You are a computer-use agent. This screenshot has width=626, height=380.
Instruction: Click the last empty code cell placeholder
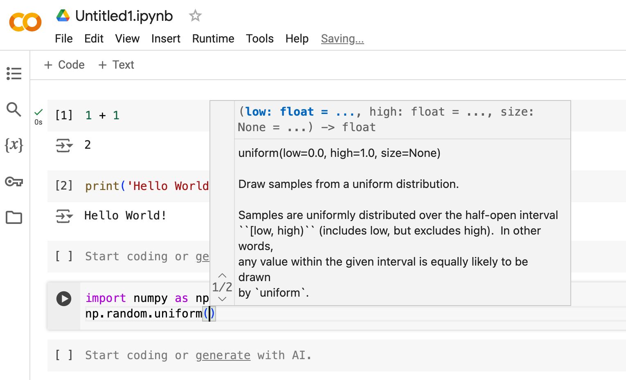(x=198, y=355)
